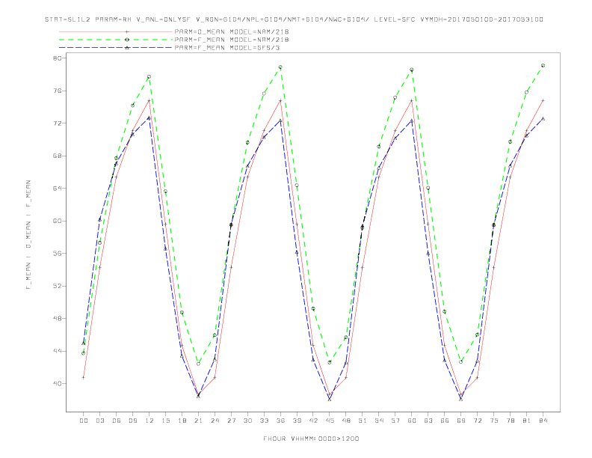The height and width of the screenshot is (458, 592).
Task: Click the x-axis forecast hour label 33
Action: pyautogui.click(x=265, y=421)
